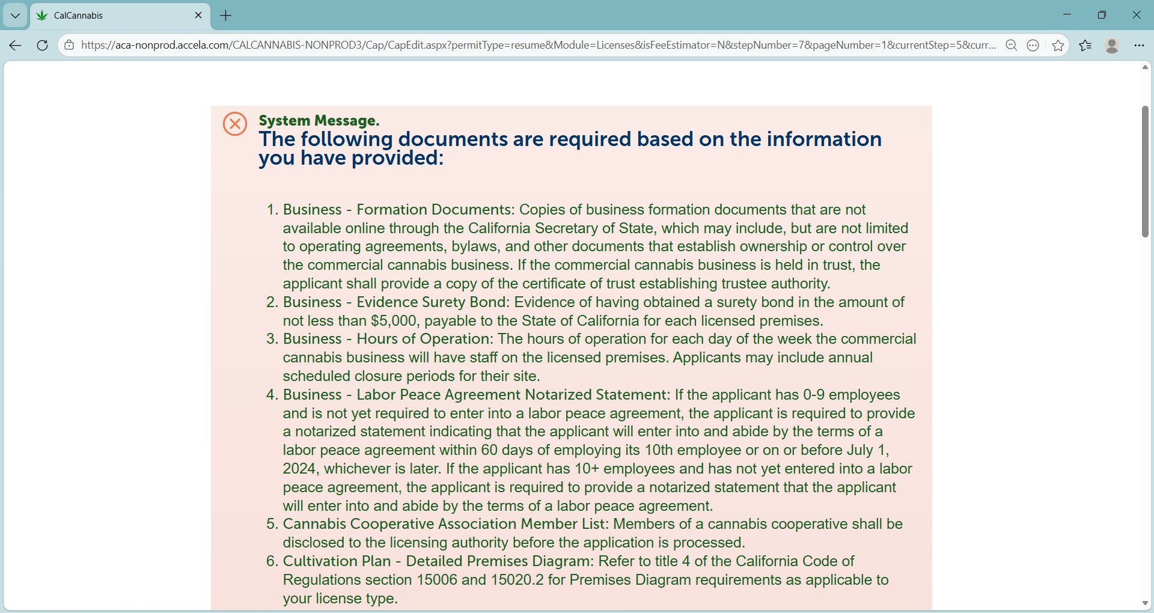The height and width of the screenshot is (613, 1154).
Task: Open a new browser tab
Action: 226,16
